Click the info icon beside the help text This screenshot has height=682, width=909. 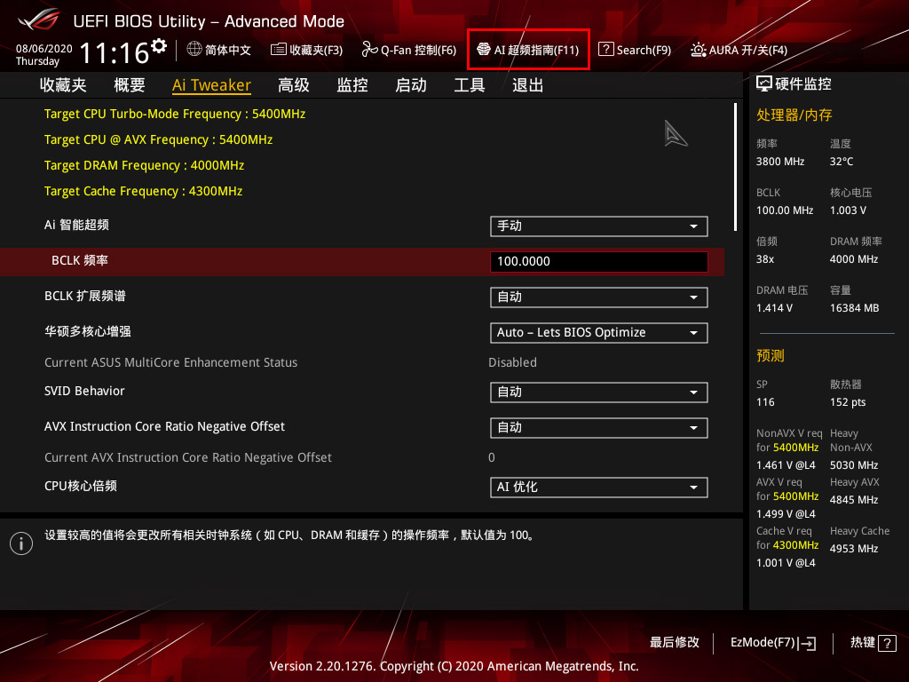(x=21, y=543)
